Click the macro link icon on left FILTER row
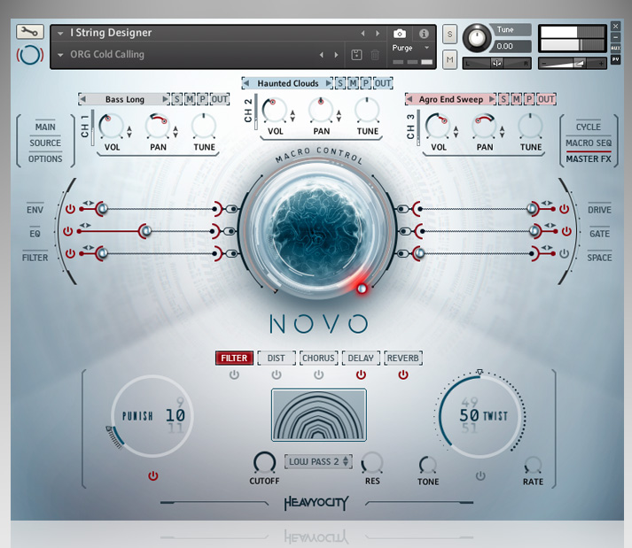Screen dimensions: 632x548 (232, 253)
